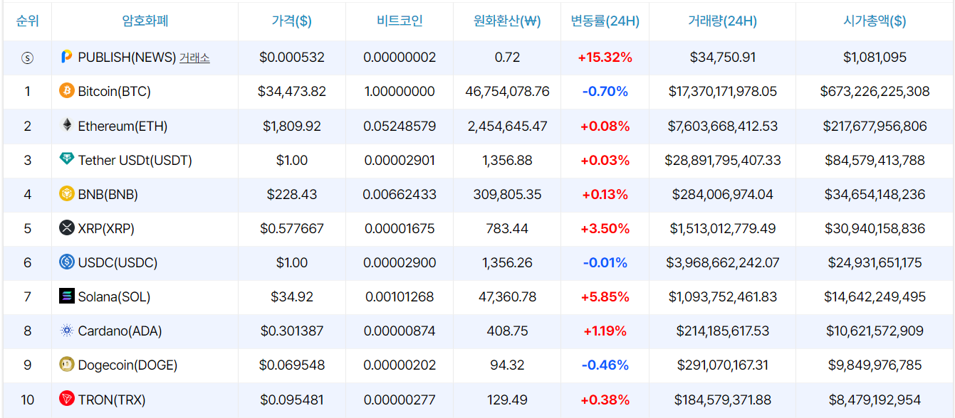This screenshot has height=418, width=955.
Task: Click the TRON red logo icon
Action: [x=66, y=399]
